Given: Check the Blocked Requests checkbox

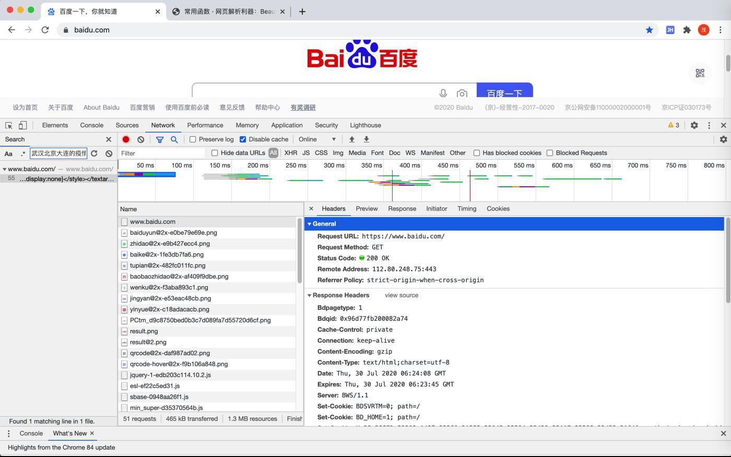Looking at the screenshot, I should (550, 153).
